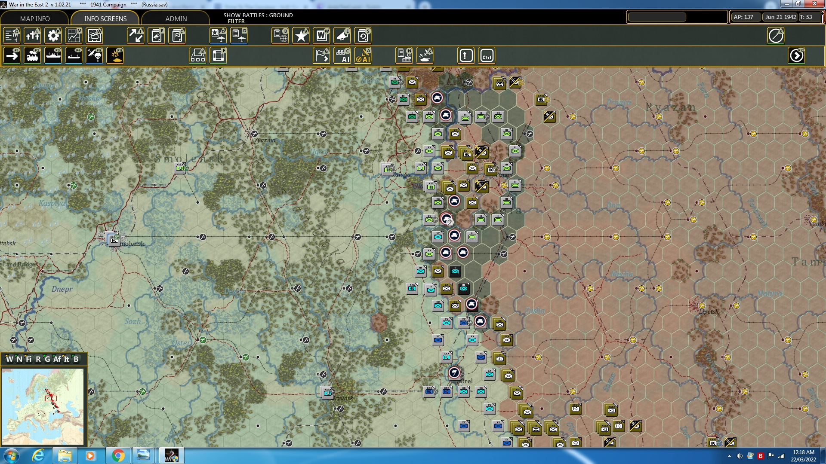Open Windows Start button
The width and height of the screenshot is (826, 464).
[x=12, y=455]
